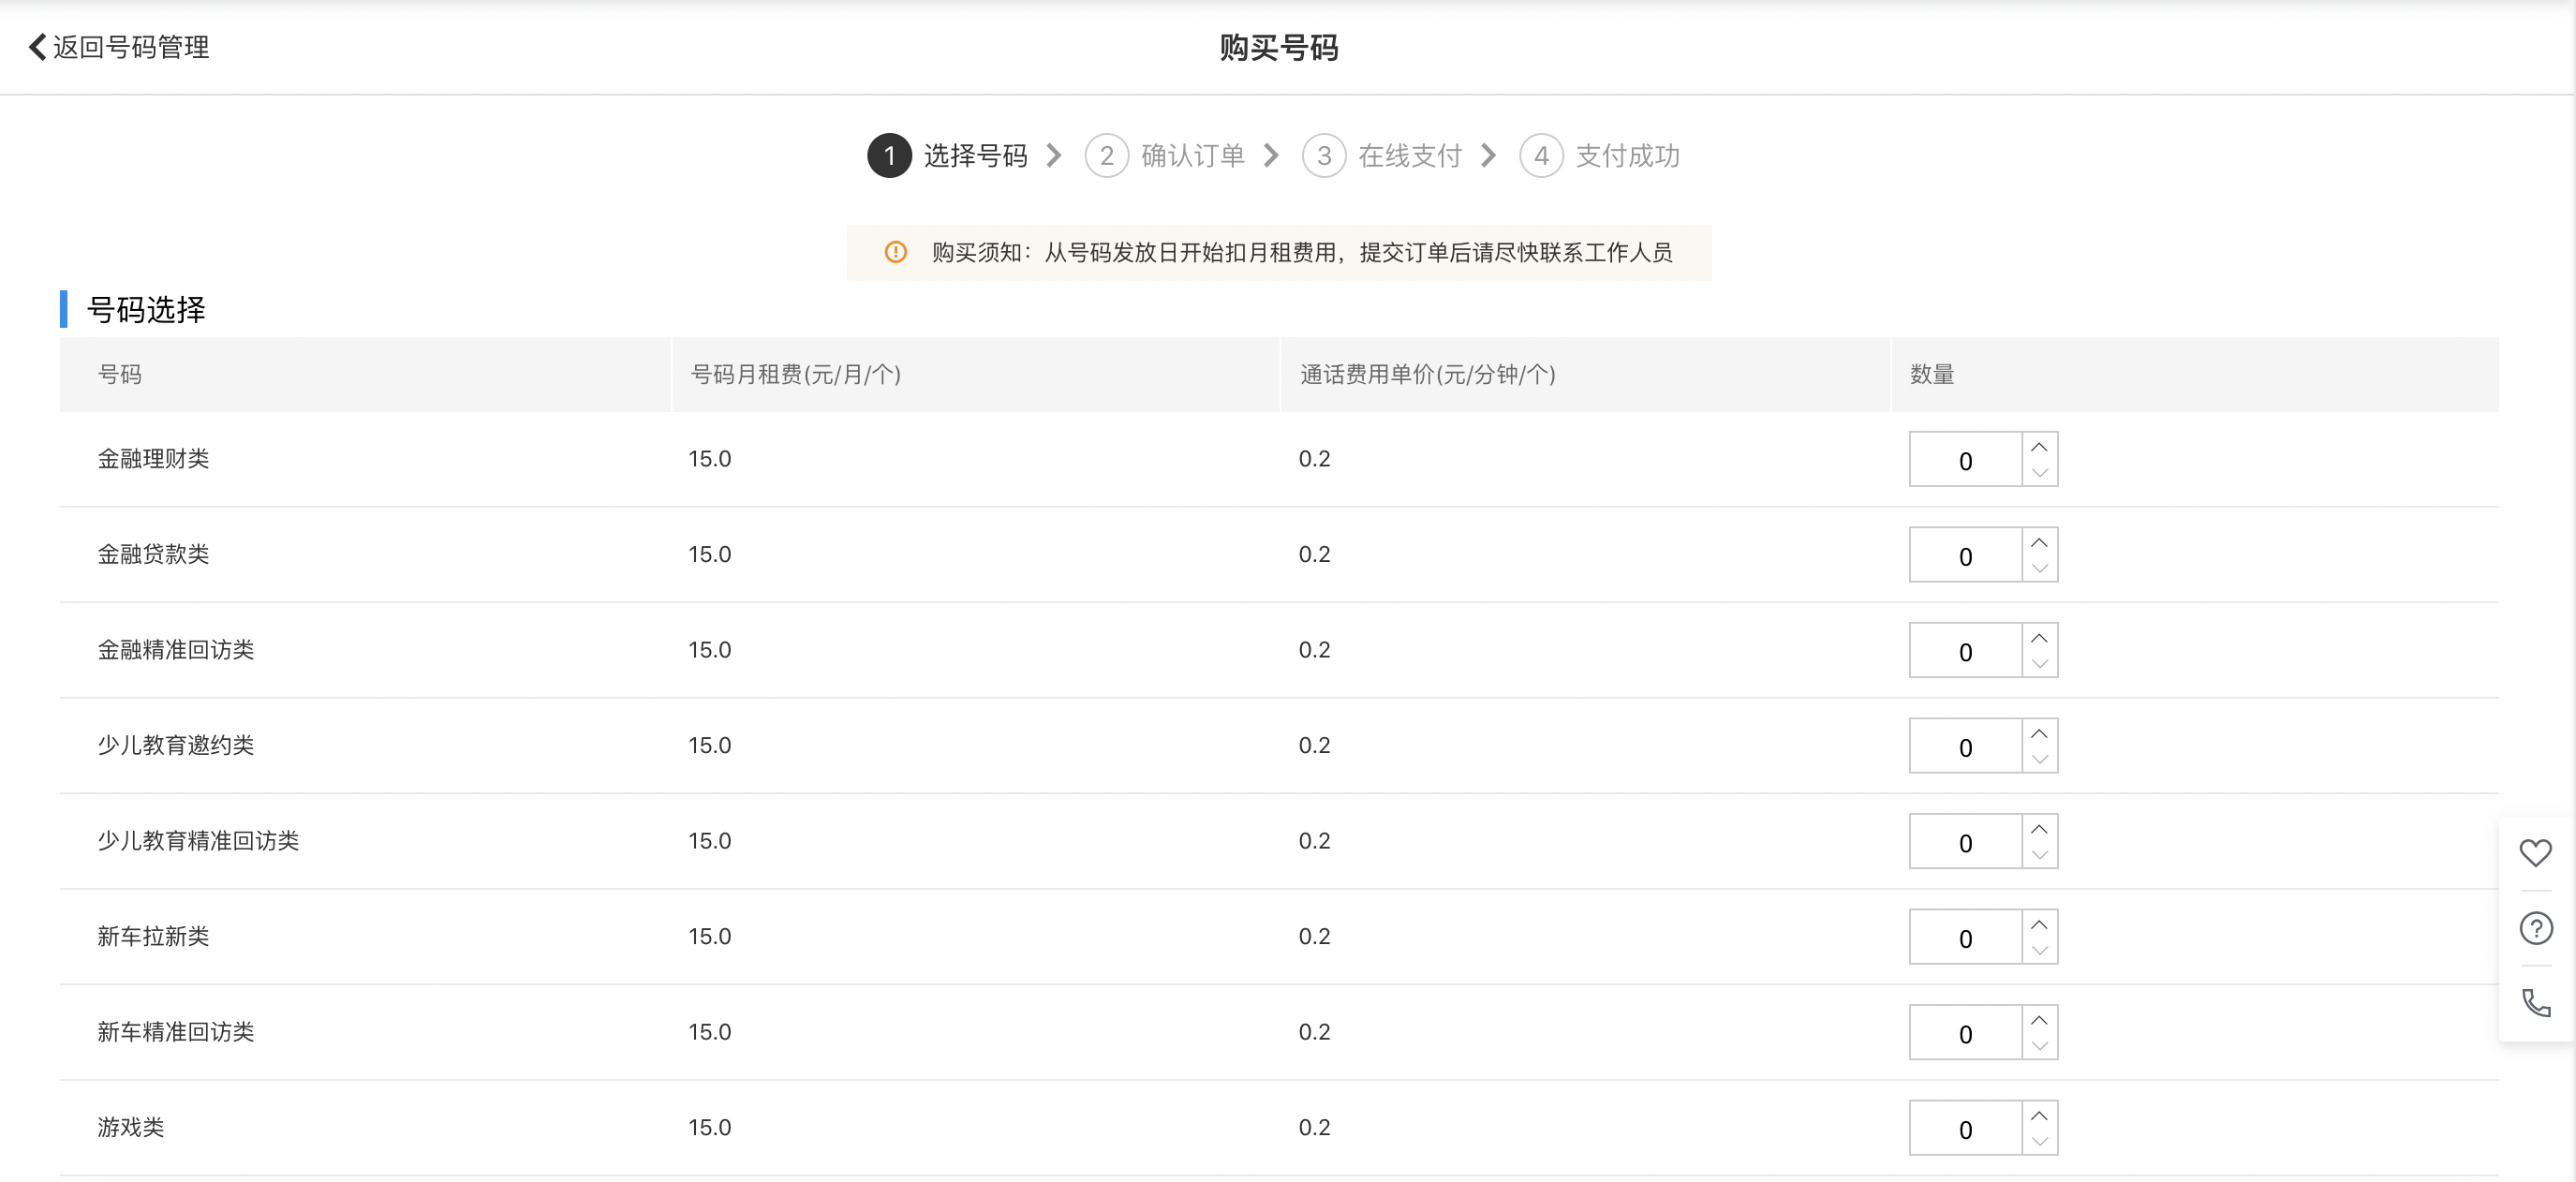
Task: Click call price 0.2 for 游戏类
Action: coord(1315,1127)
